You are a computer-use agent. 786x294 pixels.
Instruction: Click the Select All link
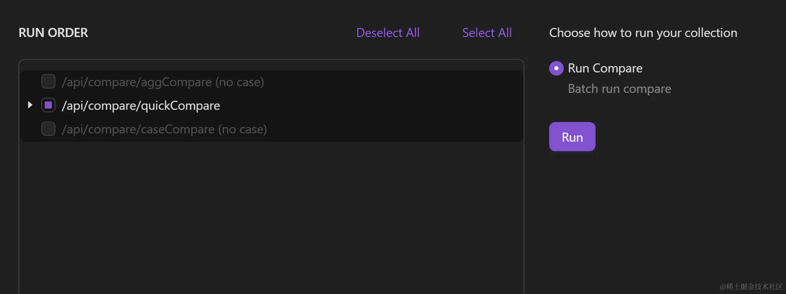click(487, 33)
